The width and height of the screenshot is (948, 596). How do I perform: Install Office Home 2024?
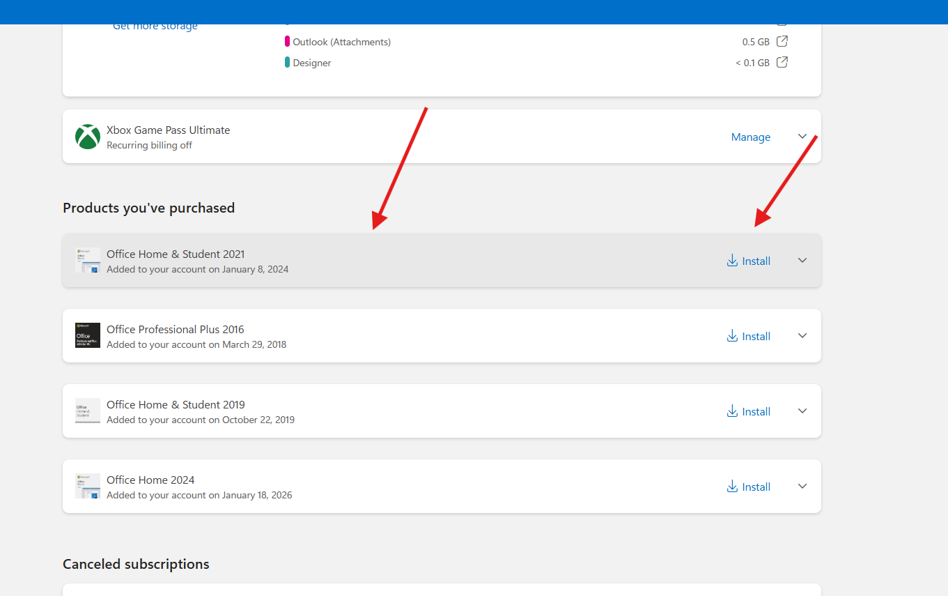(748, 487)
